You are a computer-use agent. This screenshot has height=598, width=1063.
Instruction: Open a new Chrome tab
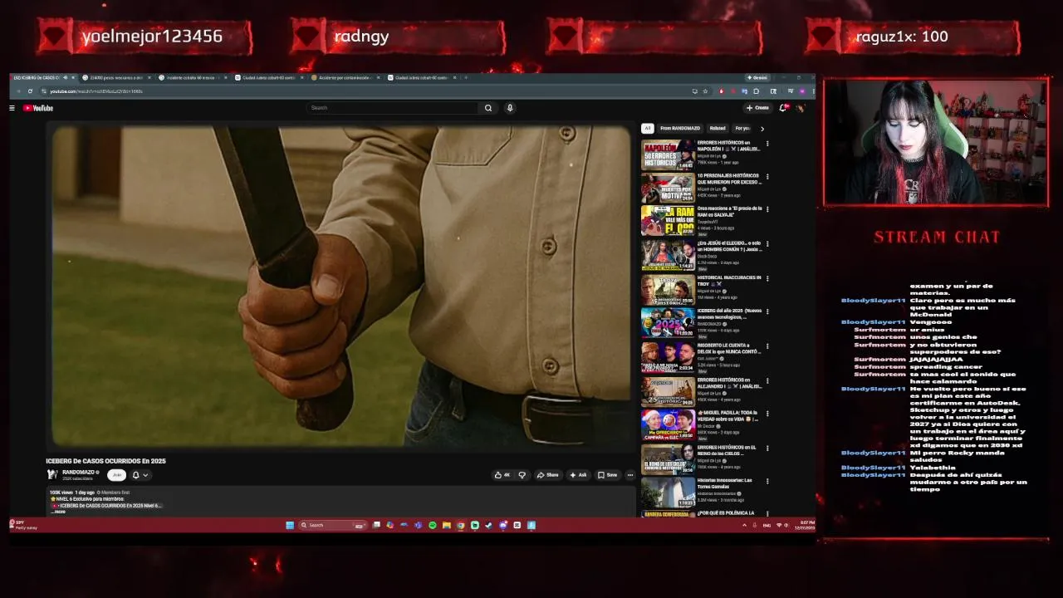coord(466,78)
